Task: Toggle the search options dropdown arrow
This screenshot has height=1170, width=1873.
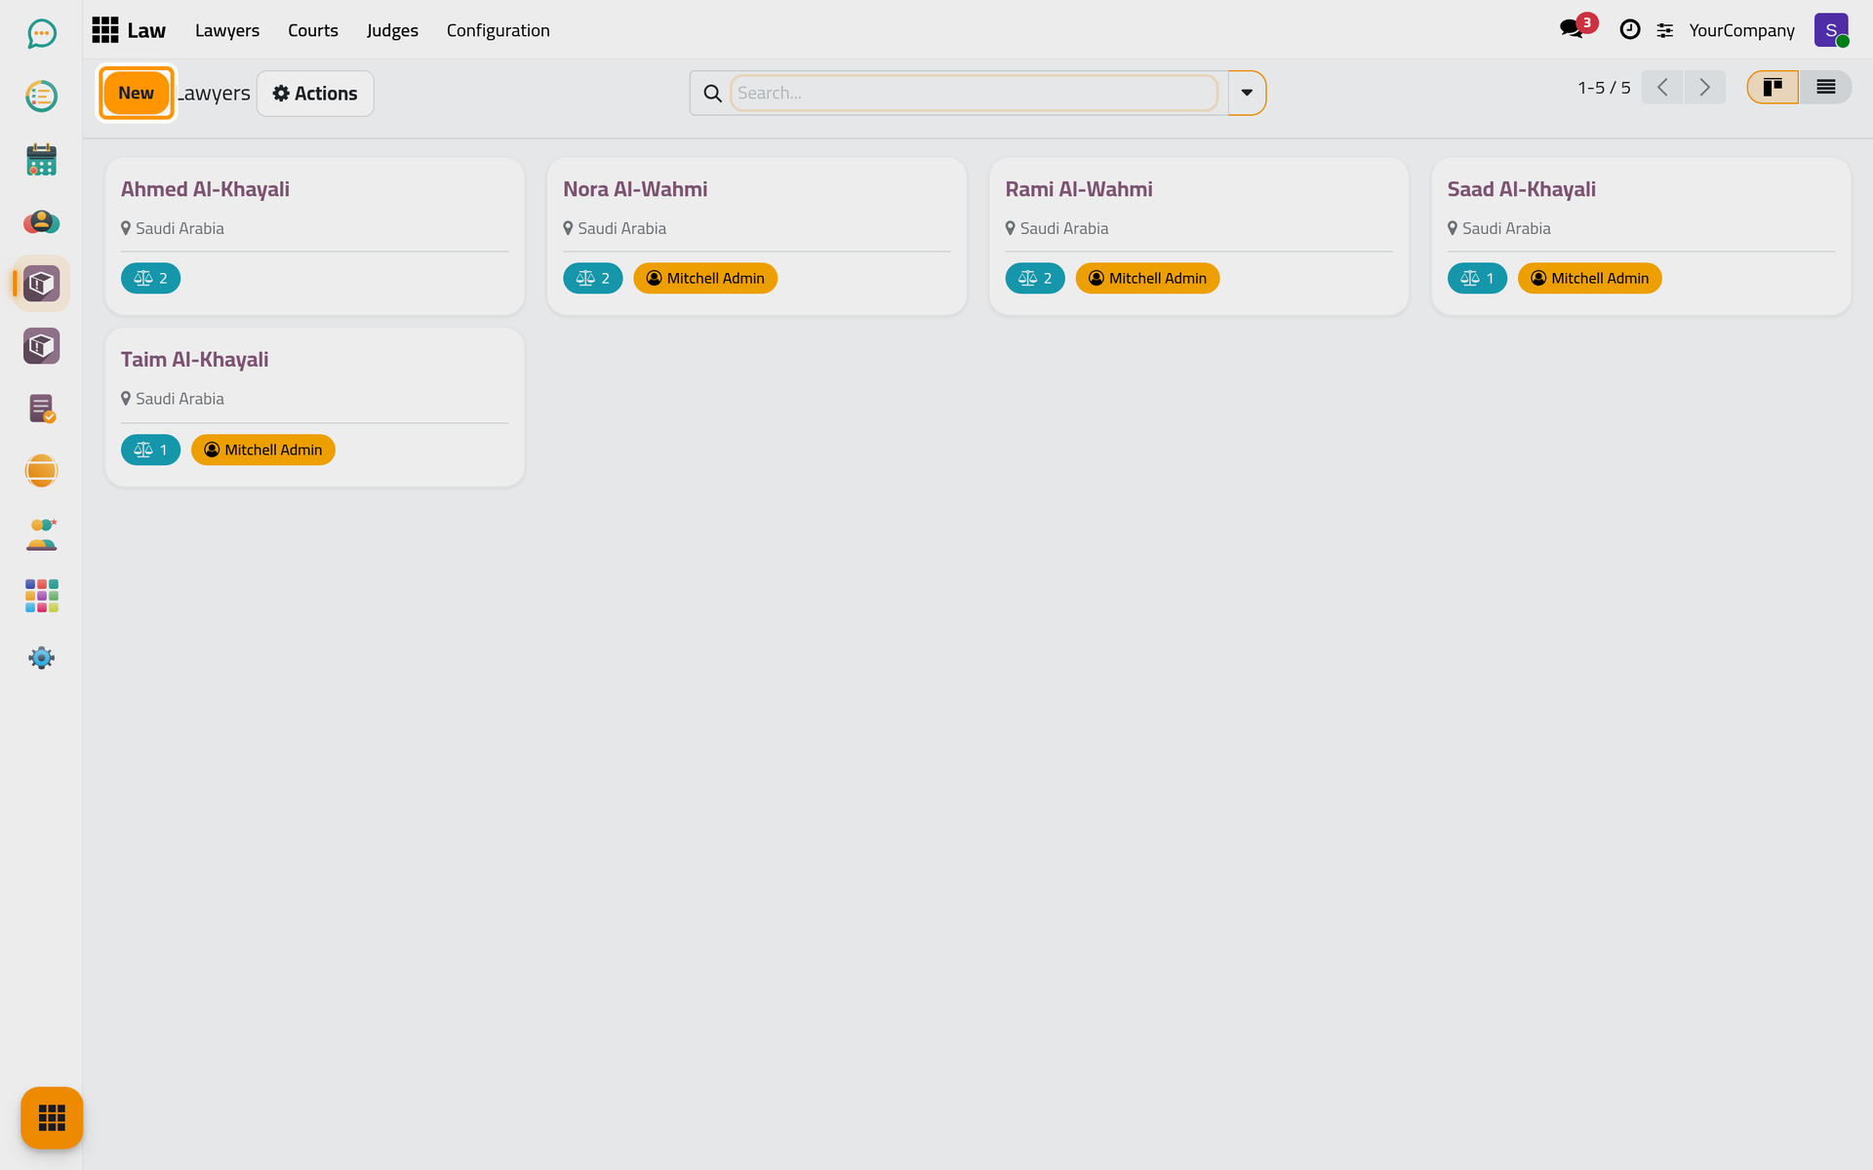Action: coord(1247,94)
